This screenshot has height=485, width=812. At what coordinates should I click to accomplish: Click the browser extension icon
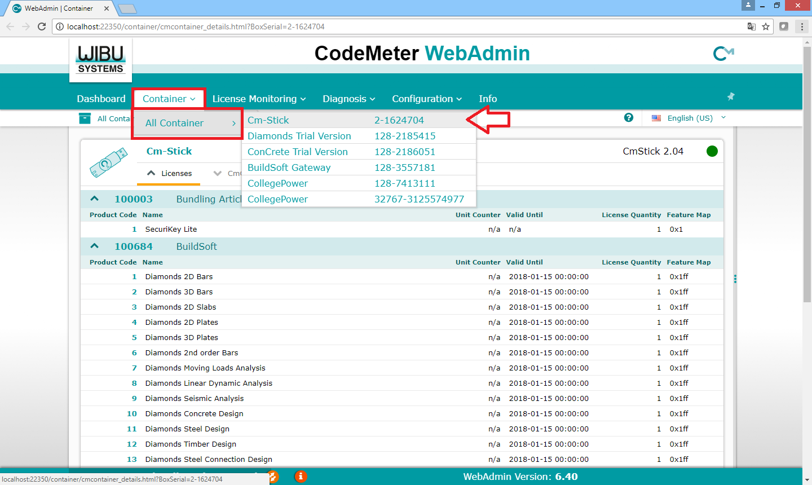(x=784, y=27)
